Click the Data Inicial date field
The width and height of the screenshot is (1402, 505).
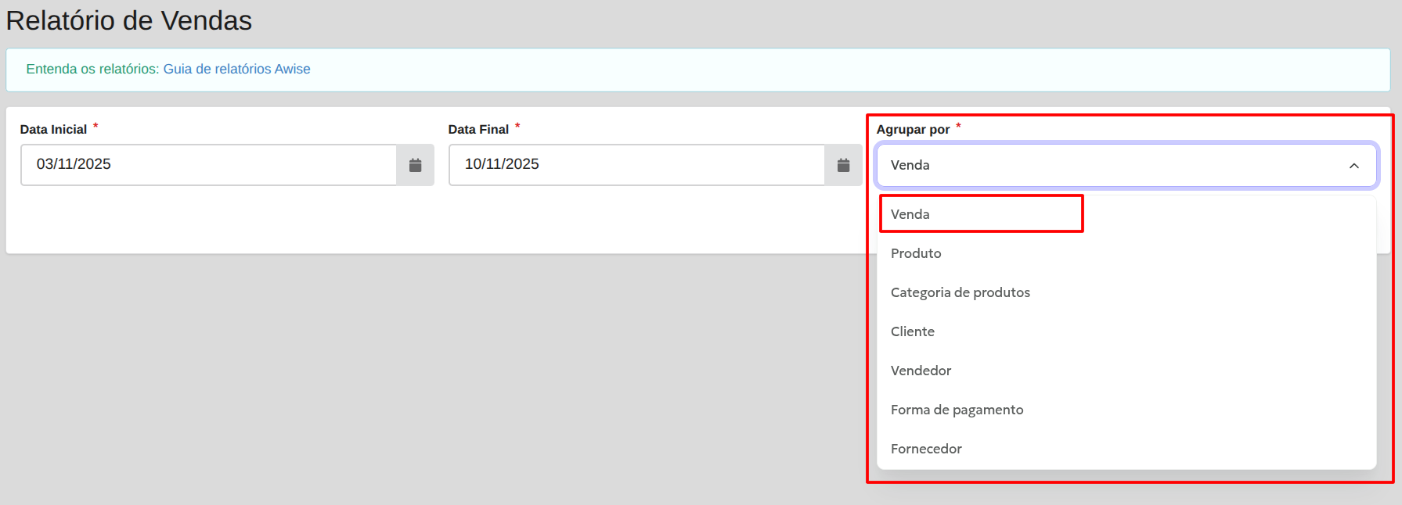[x=208, y=165]
